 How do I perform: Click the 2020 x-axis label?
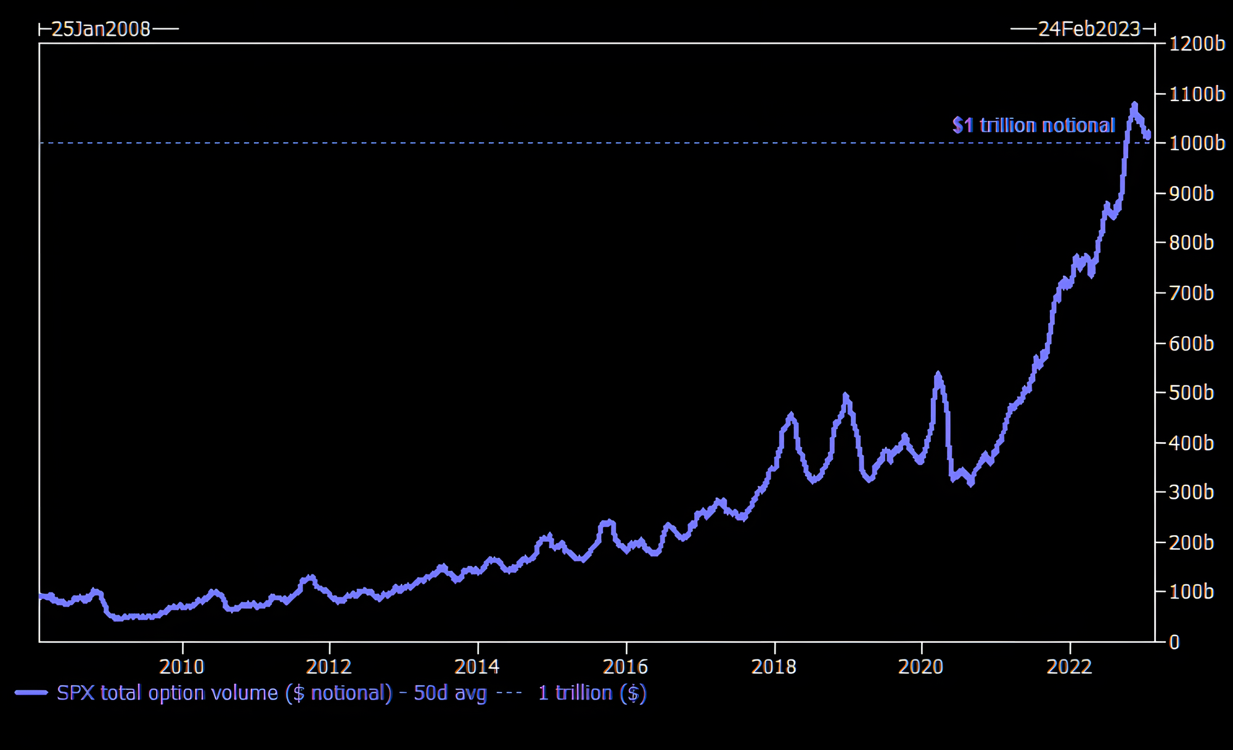click(921, 666)
